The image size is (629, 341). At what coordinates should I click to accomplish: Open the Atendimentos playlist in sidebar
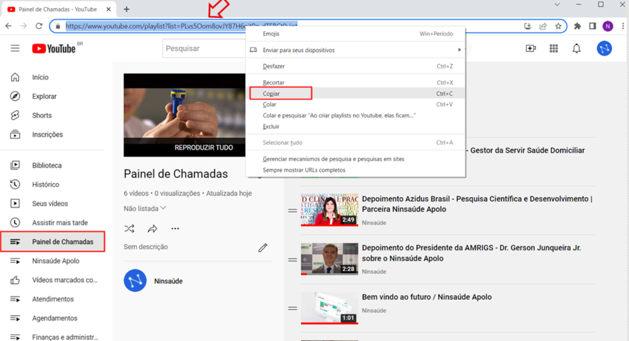pos(52,299)
